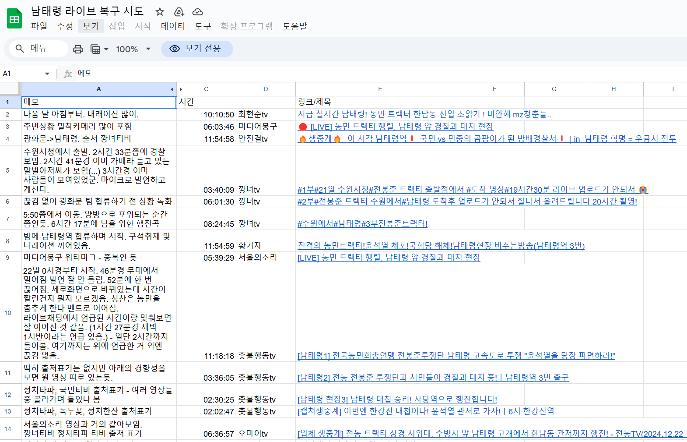Select cell 주변상황 밀착카메라 많이 포함
687x442 pixels.
[x=99, y=127]
